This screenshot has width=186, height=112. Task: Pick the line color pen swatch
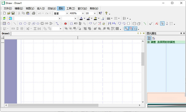point(88,18)
